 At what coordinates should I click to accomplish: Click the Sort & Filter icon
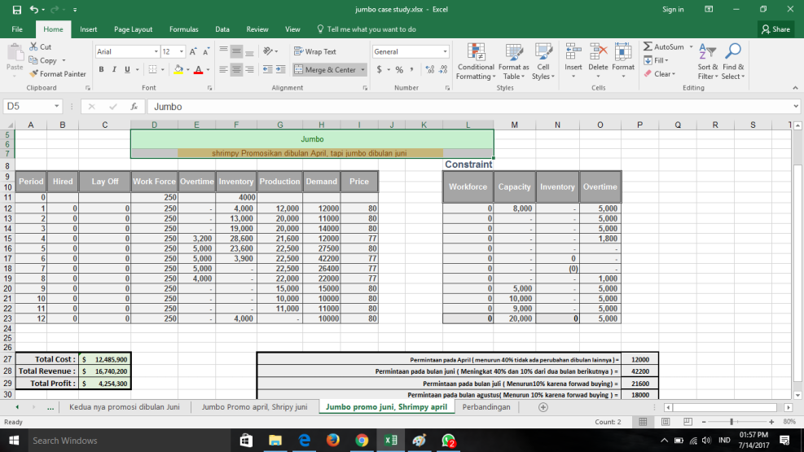click(x=707, y=52)
